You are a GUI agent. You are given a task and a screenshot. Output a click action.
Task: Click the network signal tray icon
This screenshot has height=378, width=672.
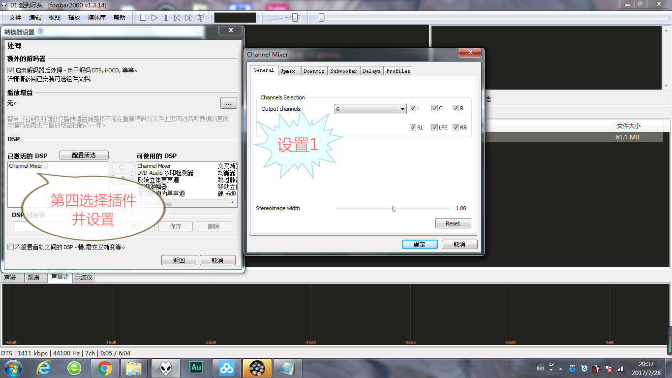pyautogui.click(x=620, y=368)
